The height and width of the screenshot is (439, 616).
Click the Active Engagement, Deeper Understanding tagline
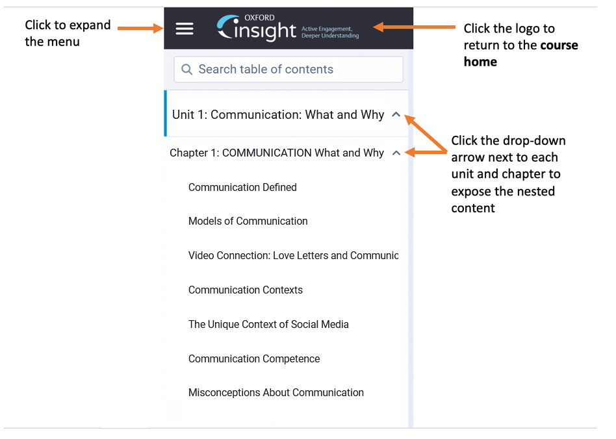(330, 32)
